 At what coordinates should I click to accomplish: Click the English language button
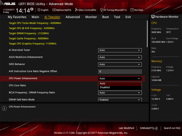[x=45, y=10]
